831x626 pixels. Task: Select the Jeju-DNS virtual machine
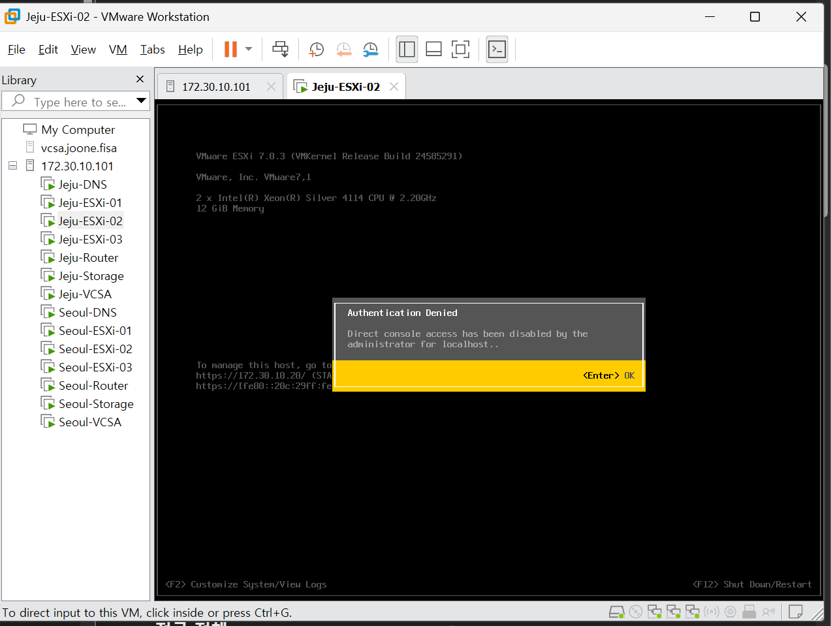(x=83, y=185)
